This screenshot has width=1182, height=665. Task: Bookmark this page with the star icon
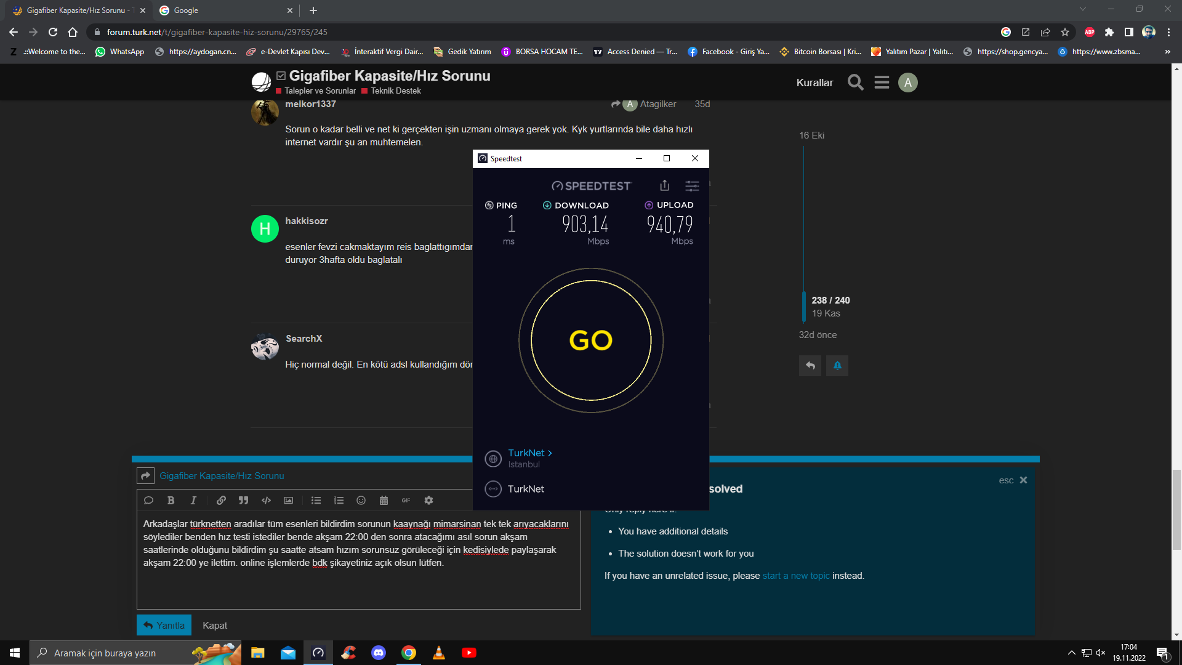(x=1065, y=32)
